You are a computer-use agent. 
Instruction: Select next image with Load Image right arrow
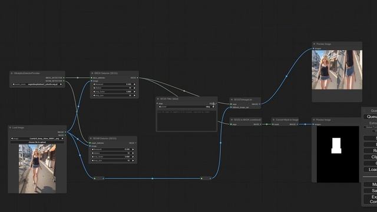[62, 139]
